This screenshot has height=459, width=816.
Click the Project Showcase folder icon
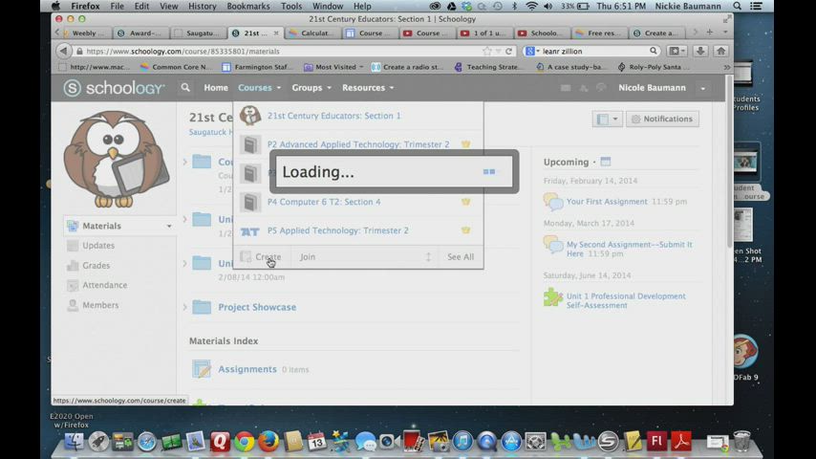click(x=202, y=307)
